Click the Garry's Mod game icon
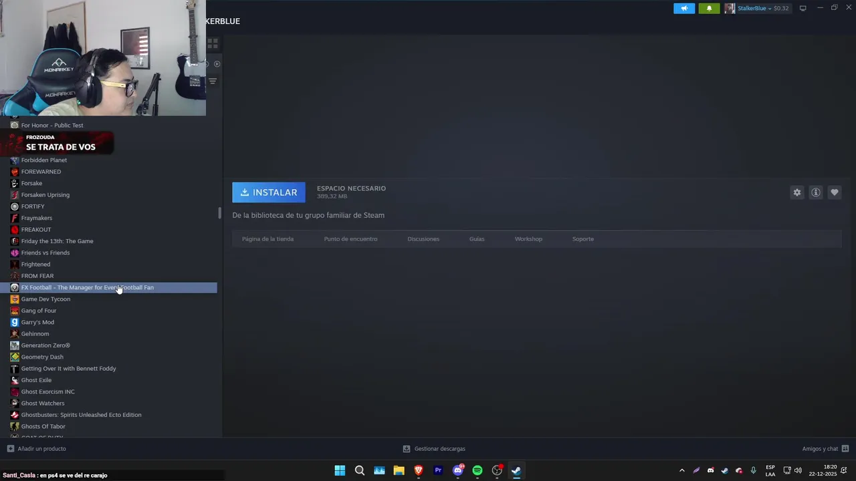Image resolution: width=856 pixels, height=481 pixels. pyautogui.click(x=15, y=322)
